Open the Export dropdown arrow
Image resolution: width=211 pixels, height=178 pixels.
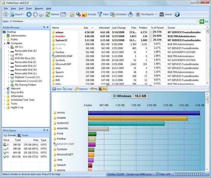(23, 14)
